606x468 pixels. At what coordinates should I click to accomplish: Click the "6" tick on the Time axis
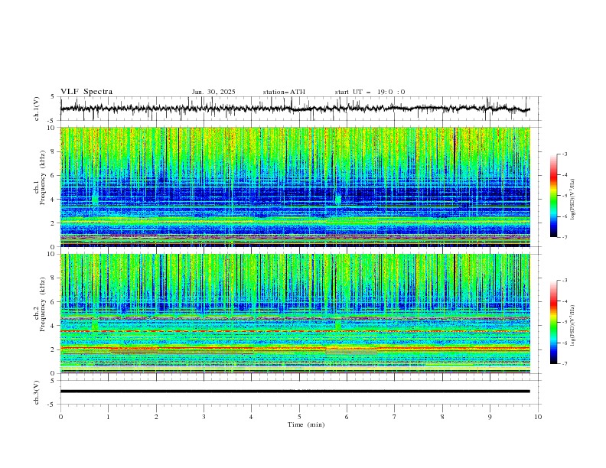point(347,417)
